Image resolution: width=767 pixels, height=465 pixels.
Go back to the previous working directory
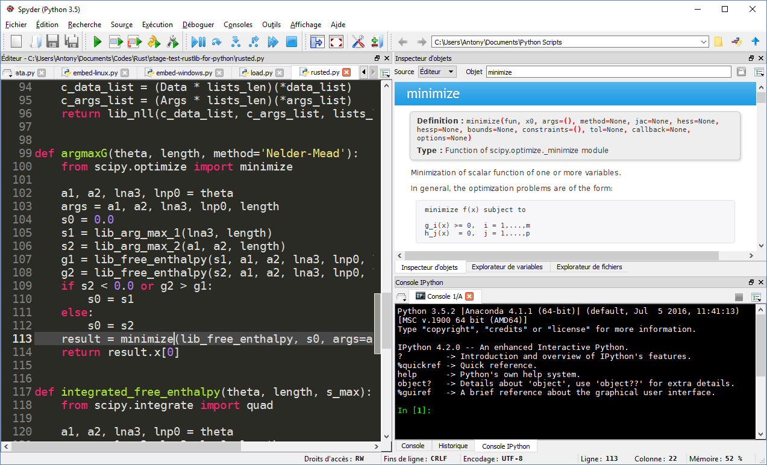(x=403, y=42)
